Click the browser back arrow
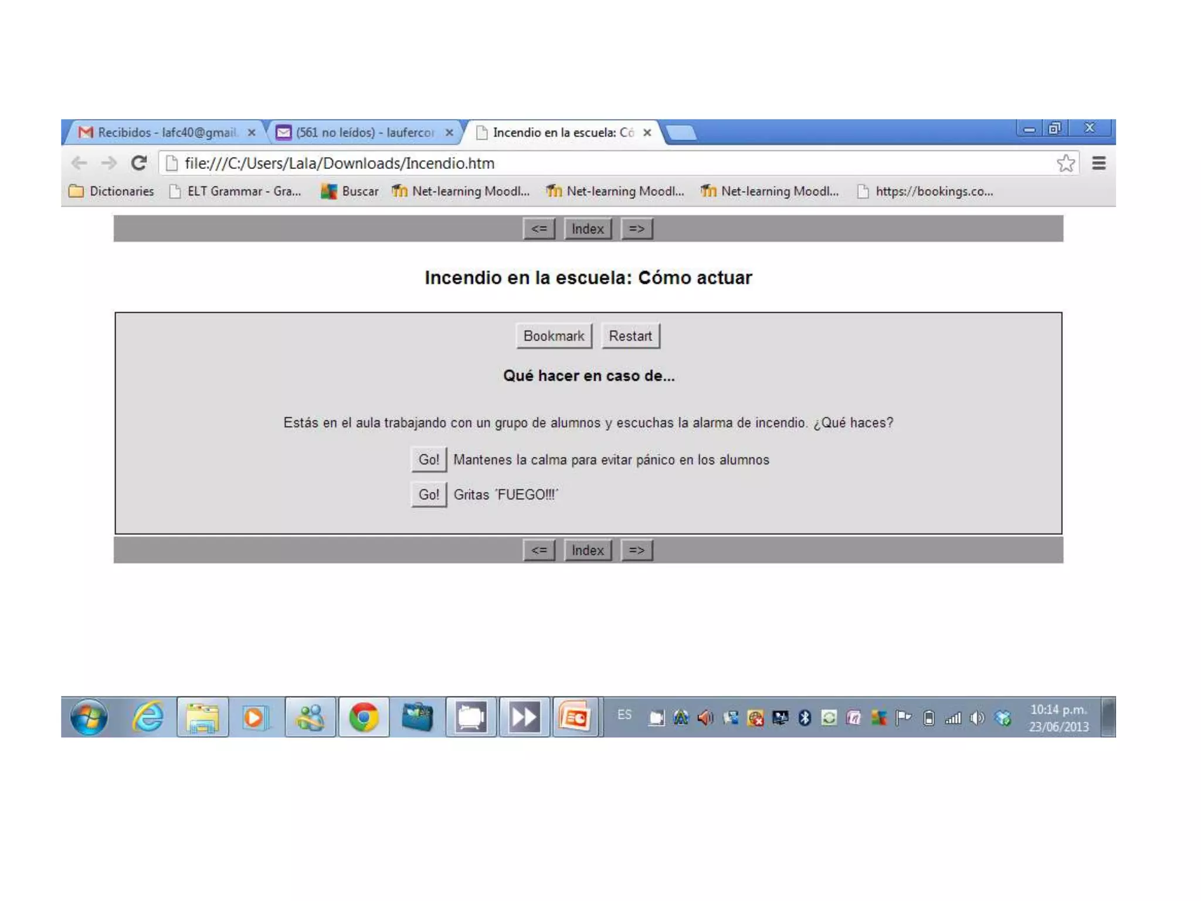Viewport: 1201px width, 901px height. (x=79, y=163)
